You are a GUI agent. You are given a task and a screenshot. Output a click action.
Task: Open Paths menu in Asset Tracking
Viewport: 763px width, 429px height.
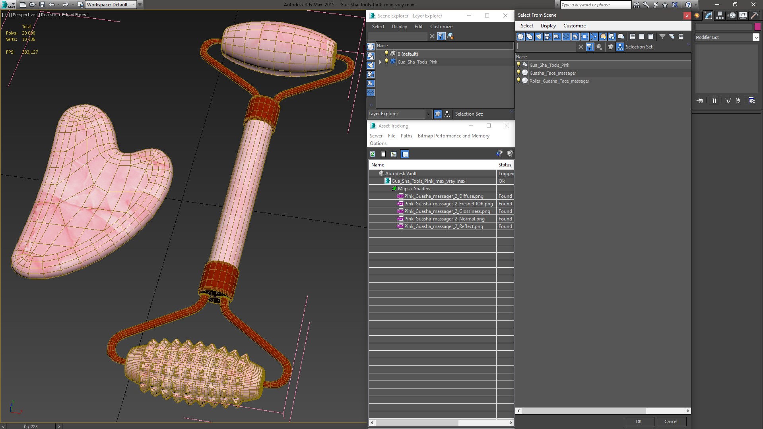[x=406, y=136]
